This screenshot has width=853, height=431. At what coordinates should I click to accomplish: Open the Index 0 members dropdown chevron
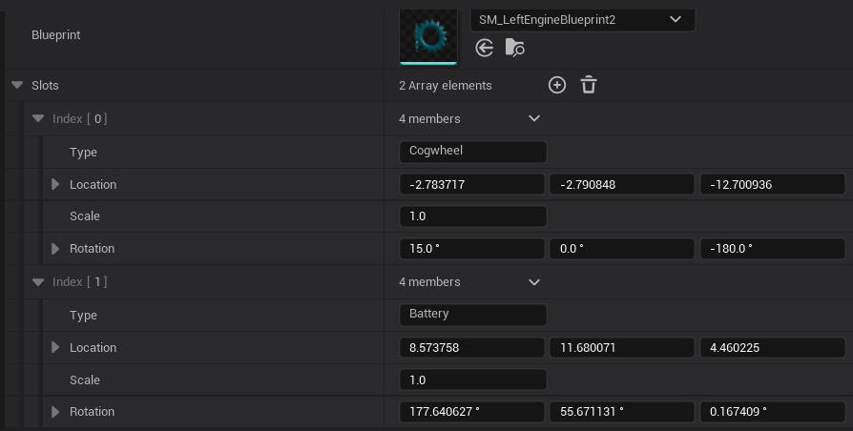point(533,119)
